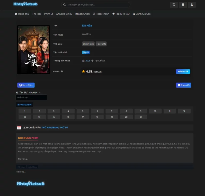The width and height of the screenshot is (205, 196).
Task: Toggle Theo dõi follow button
Action: coord(183,85)
